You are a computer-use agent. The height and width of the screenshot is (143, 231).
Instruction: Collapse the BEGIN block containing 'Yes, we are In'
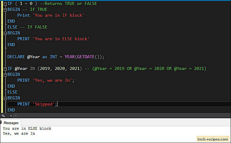[5, 75]
